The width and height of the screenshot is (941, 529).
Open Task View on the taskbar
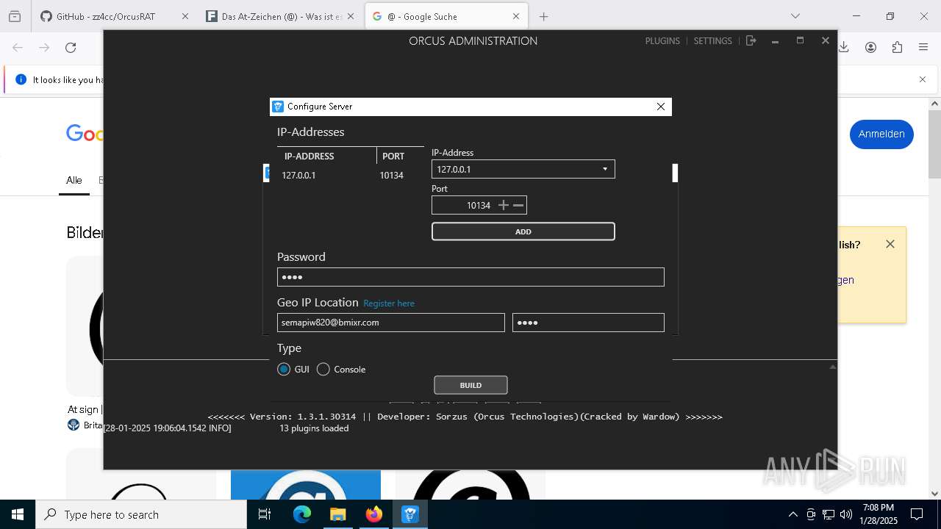tap(265, 514)
